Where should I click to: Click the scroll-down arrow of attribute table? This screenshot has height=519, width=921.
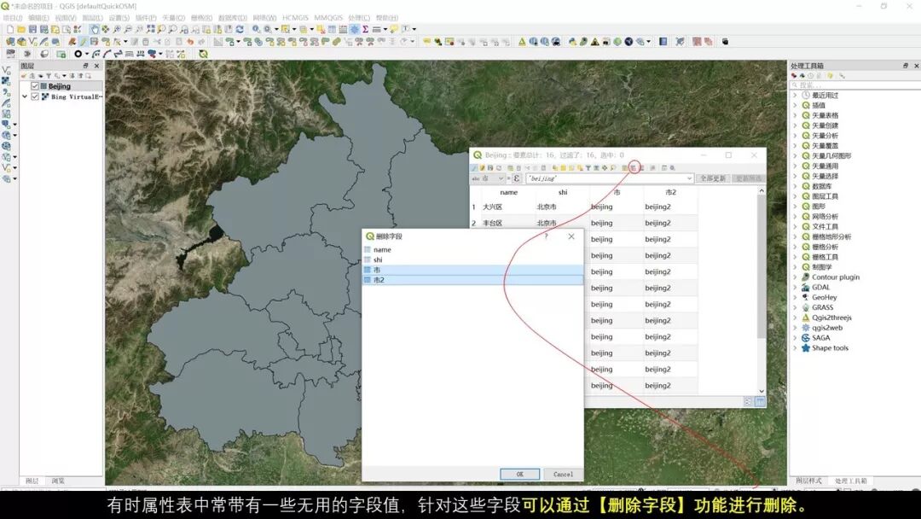[762, 391]
